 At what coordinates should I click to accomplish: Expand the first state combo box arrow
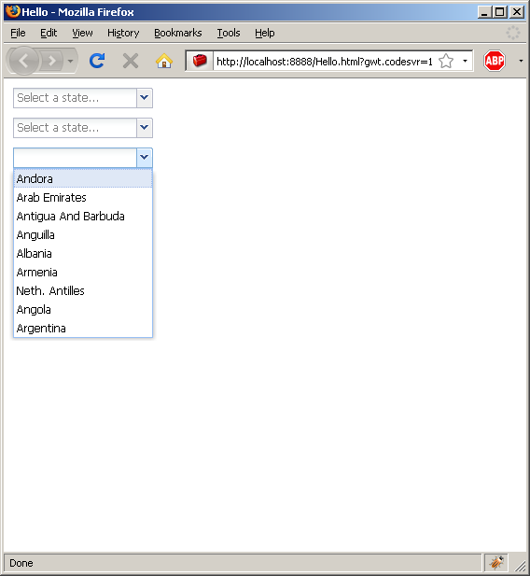pos(145,98)
